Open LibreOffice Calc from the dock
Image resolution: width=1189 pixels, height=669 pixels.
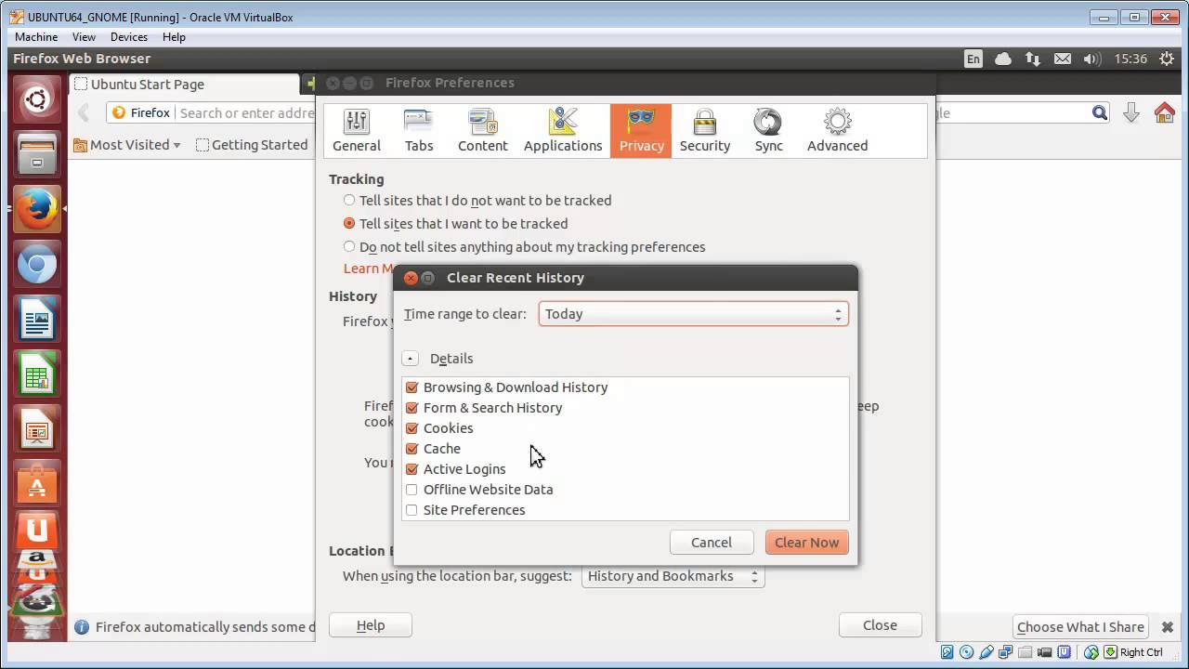pyautogui.click(x=37, y=375)
